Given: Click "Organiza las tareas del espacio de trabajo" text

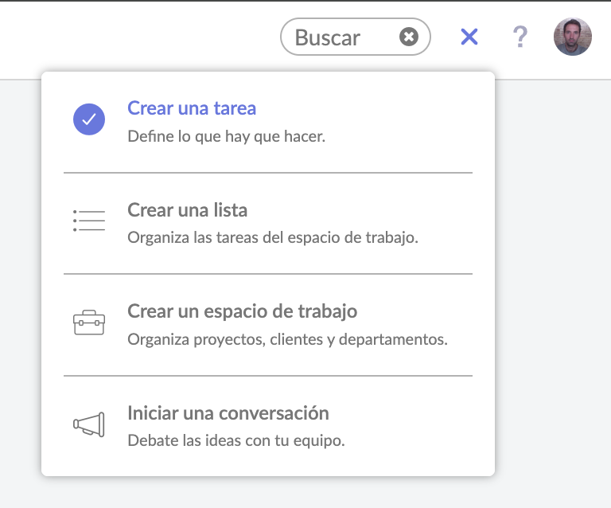Looking at the screenshot, I should pyautogui.click(x=273, y=237).
